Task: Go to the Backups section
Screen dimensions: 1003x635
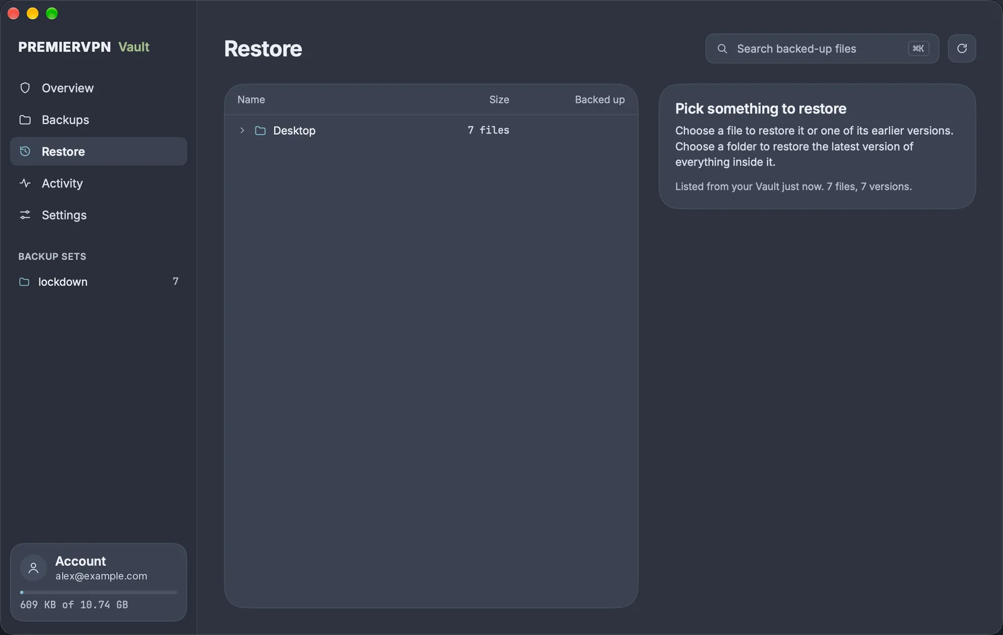Action: tap(98, 120)
